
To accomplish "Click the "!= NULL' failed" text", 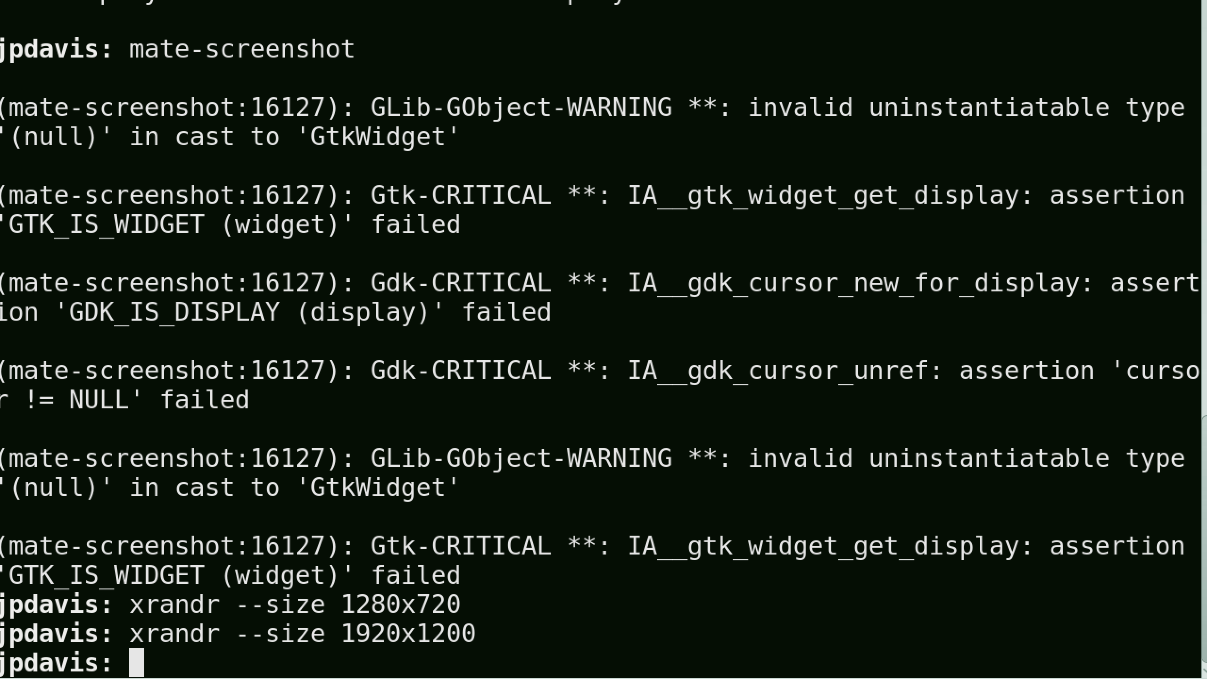I will pos(136,400).
